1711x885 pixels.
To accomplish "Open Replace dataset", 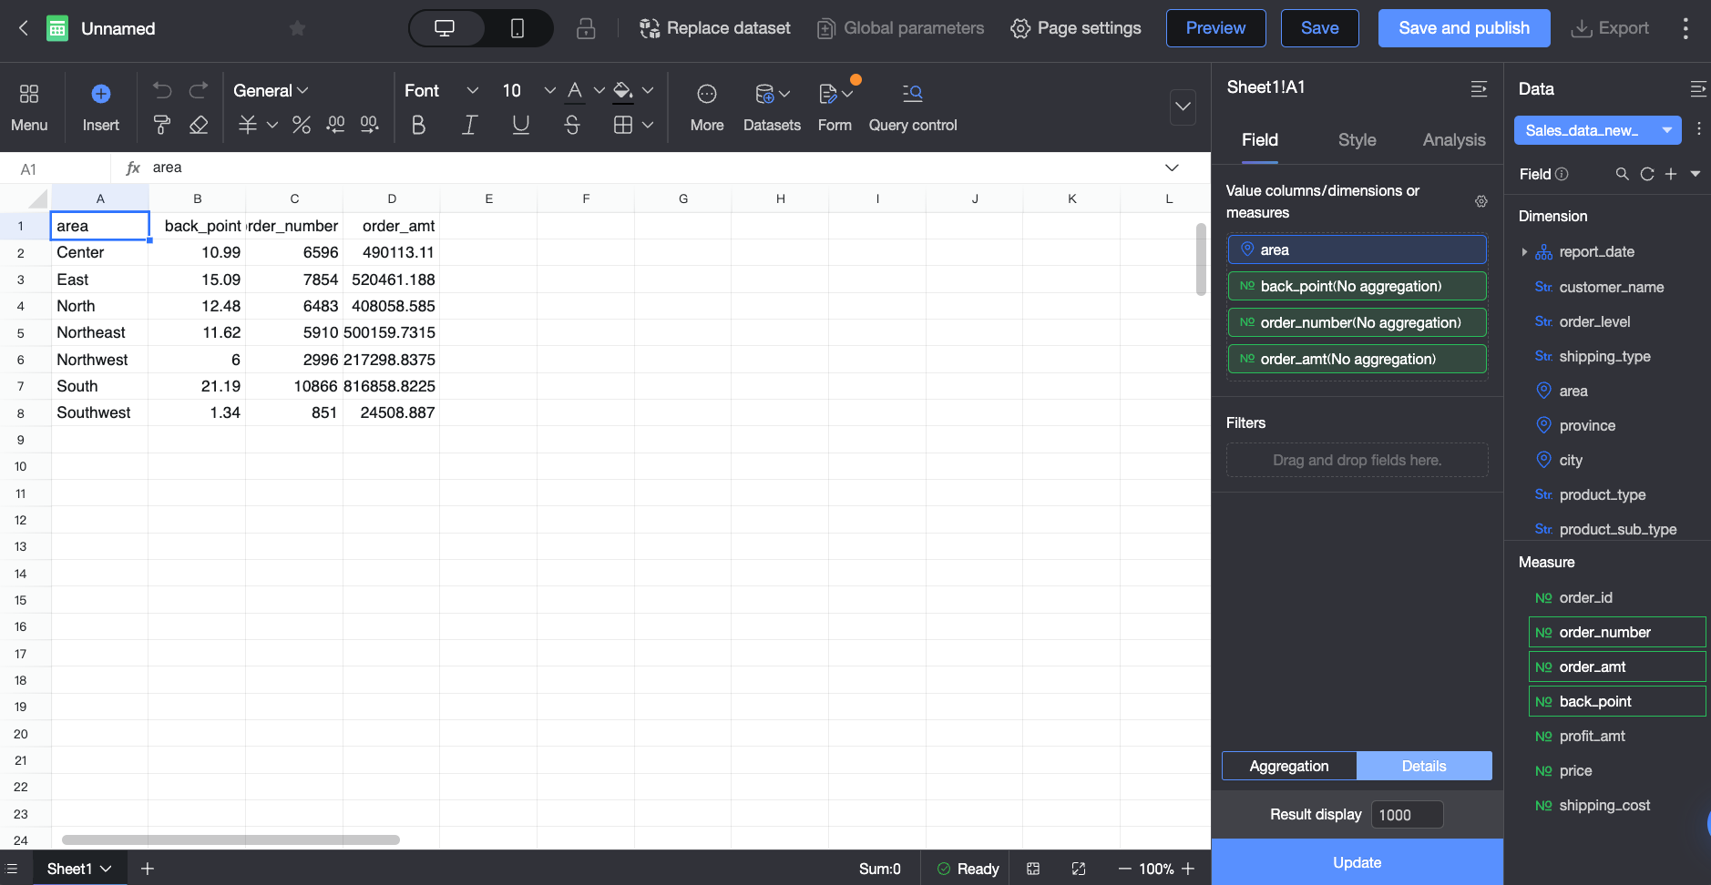I will tap(715, 28).
